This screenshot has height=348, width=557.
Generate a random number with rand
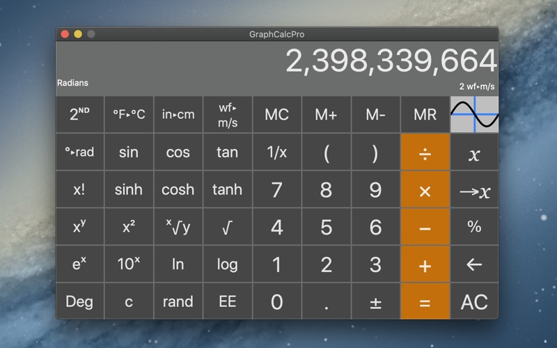[178, 301]
